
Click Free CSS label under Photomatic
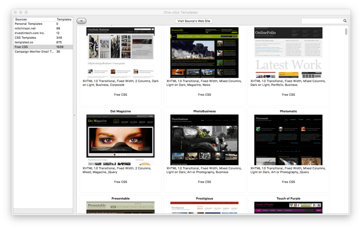tap(288, 182)
